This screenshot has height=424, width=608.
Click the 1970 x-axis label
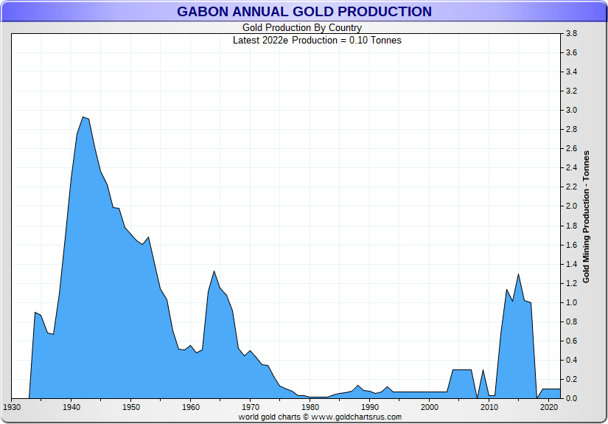coord(251,407)
